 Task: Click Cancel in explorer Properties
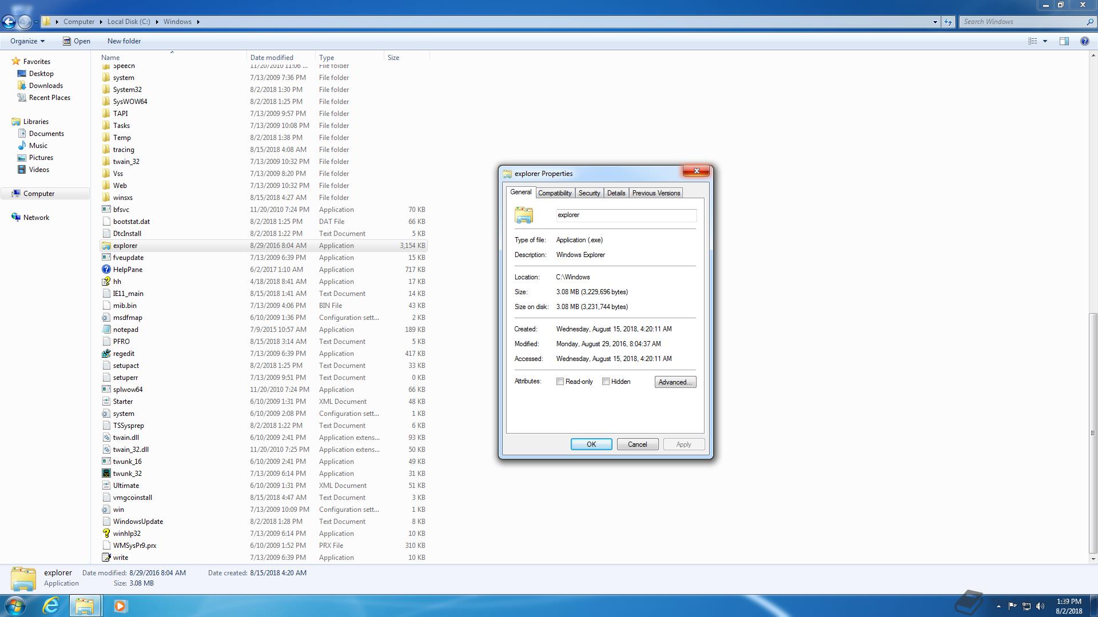[x=638, y=444]
